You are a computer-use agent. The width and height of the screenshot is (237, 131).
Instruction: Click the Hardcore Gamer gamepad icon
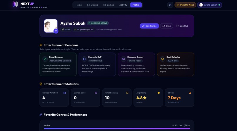click(x=123, y=59)
